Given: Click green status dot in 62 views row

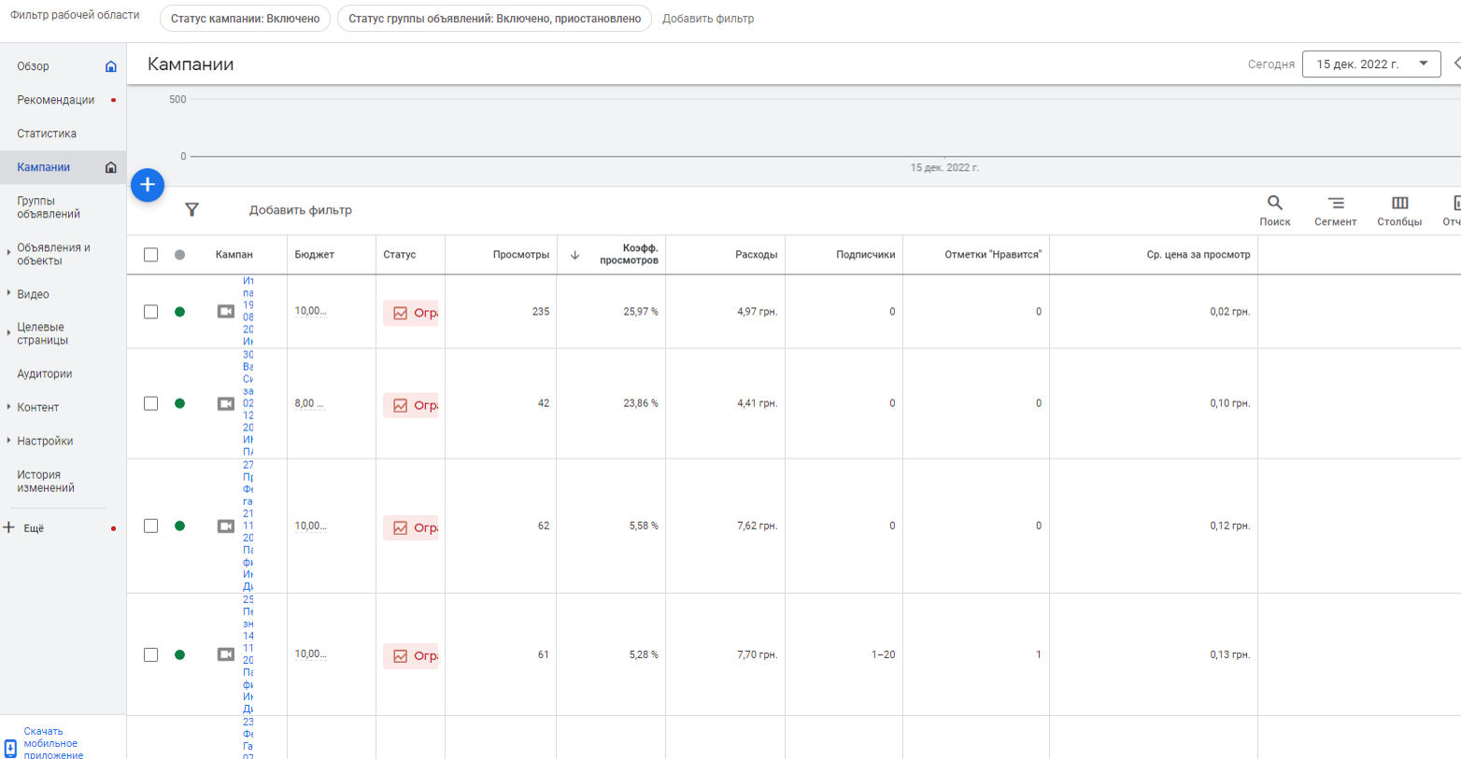Looking at the screenshot, I should click(179, 526).
